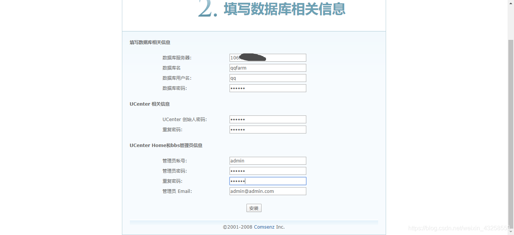This screenshot has width=514, height=235.
Task: Click the page vertical scrollbar thumb
Action: [x=511, y=133]
